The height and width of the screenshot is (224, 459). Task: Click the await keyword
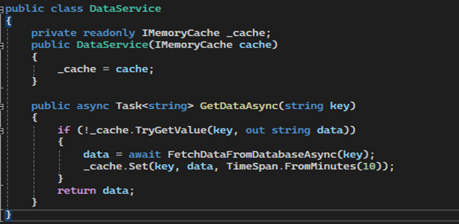(144, 154)
